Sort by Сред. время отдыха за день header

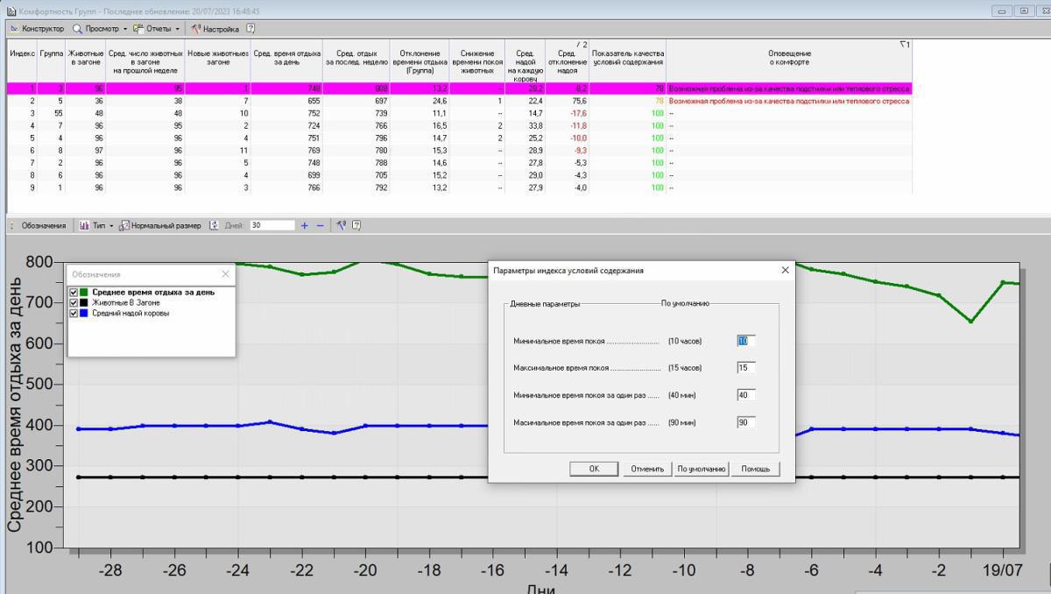[x=287, y=60]
